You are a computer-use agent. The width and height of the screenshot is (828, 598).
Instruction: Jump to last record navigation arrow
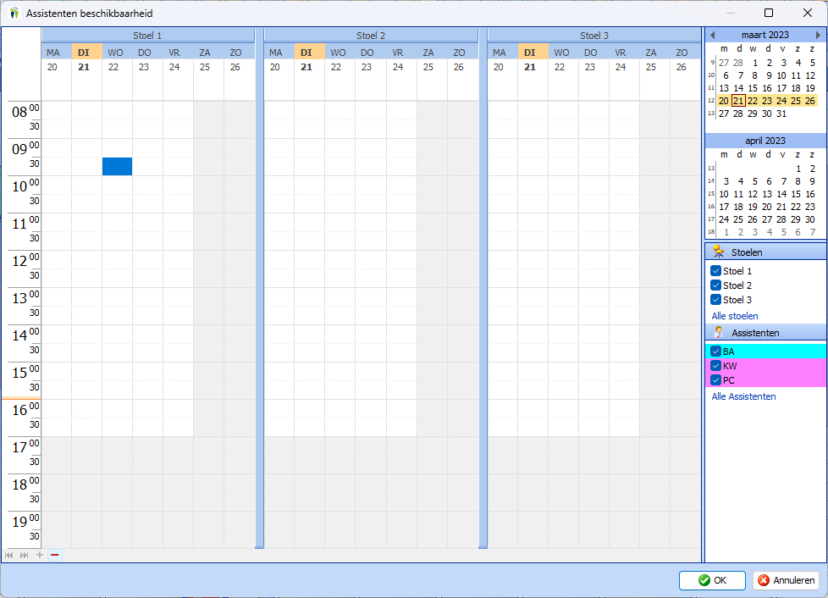[25, 555]
